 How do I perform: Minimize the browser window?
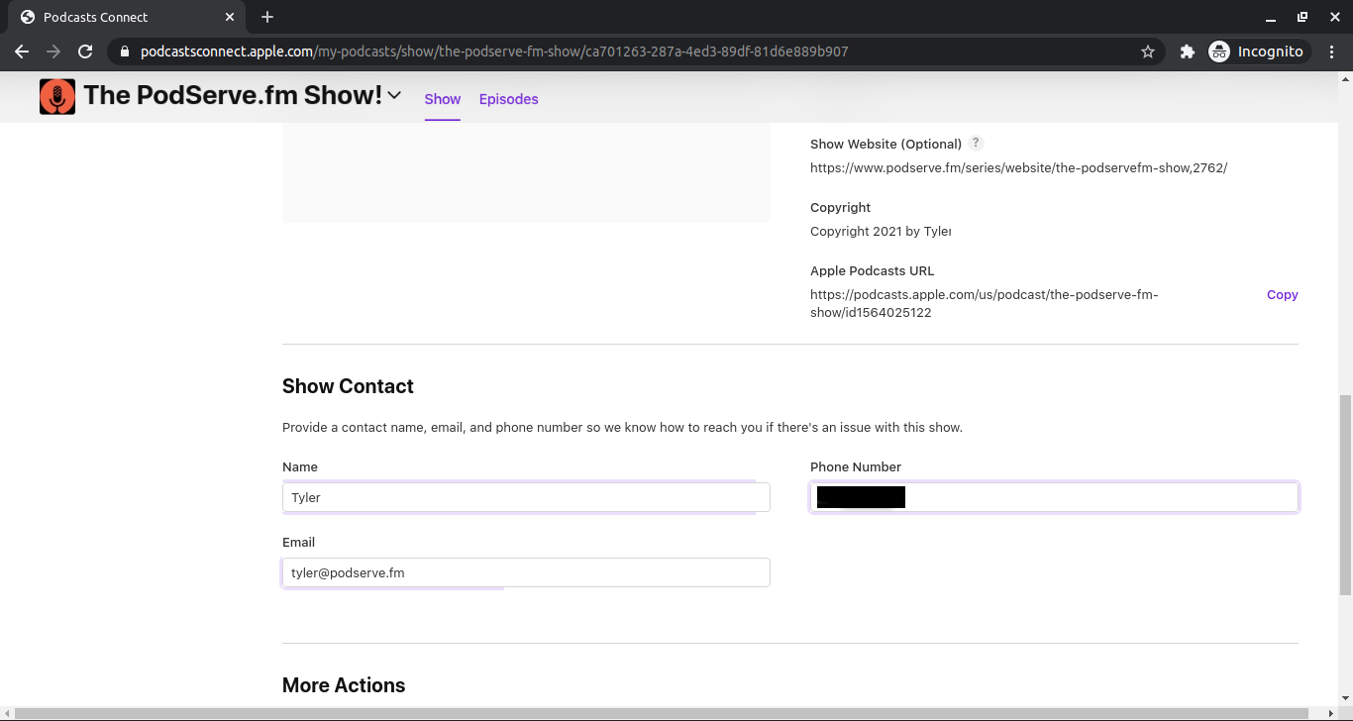point(1271,17)
